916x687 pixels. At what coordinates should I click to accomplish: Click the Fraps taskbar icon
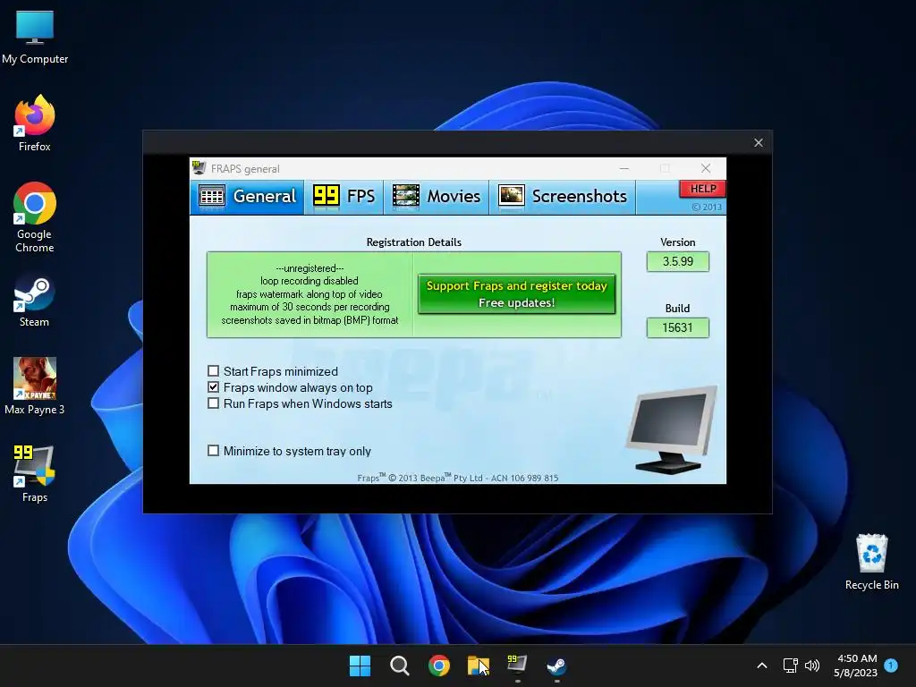(517, 666)
